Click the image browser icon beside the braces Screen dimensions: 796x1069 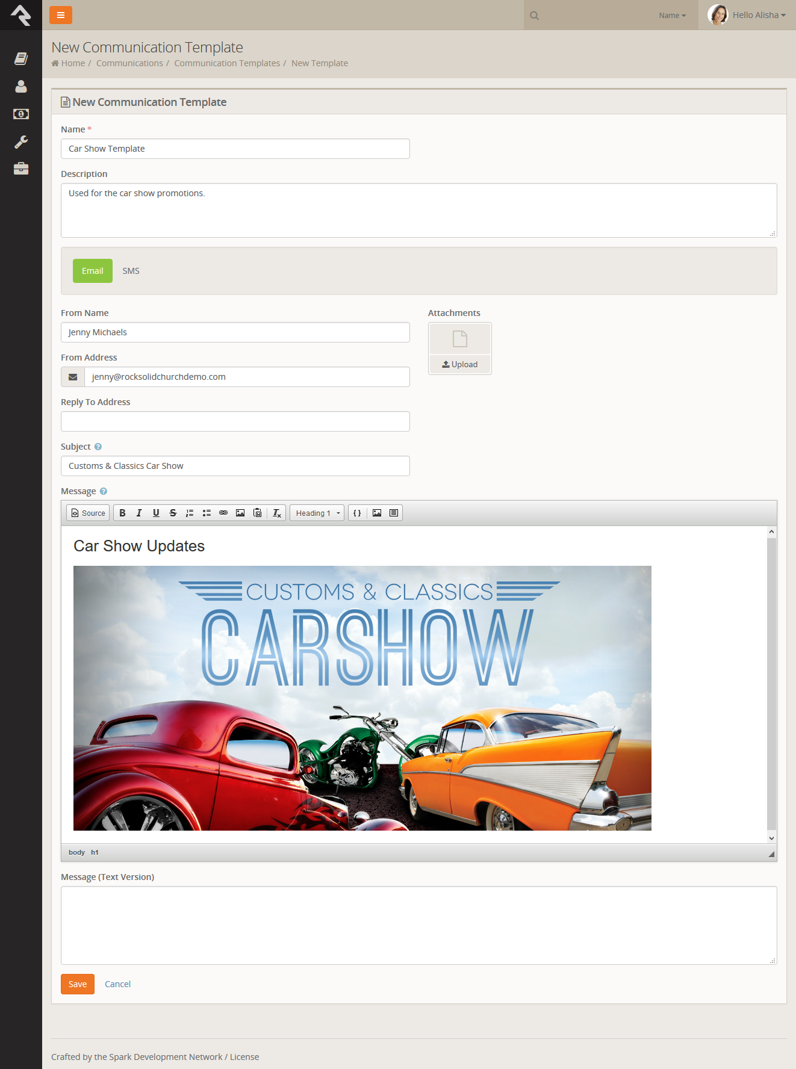pyautogui.click(x=377, y=513)
